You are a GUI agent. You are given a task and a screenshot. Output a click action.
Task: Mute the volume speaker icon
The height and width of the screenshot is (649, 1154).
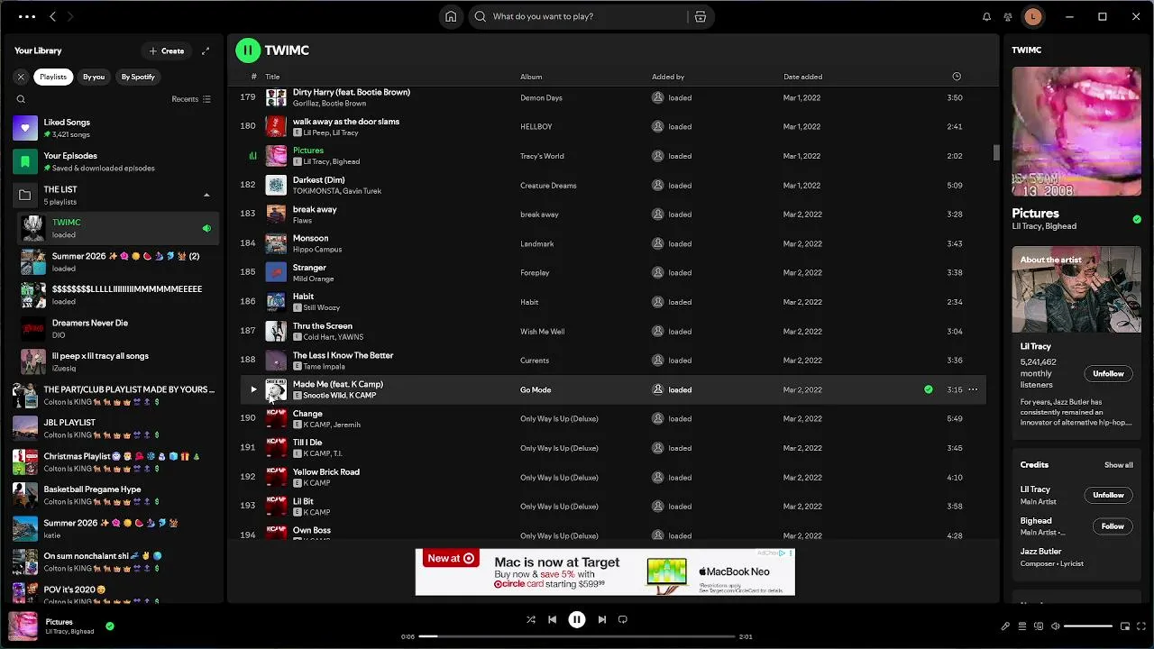click(x=1056, y=626)
